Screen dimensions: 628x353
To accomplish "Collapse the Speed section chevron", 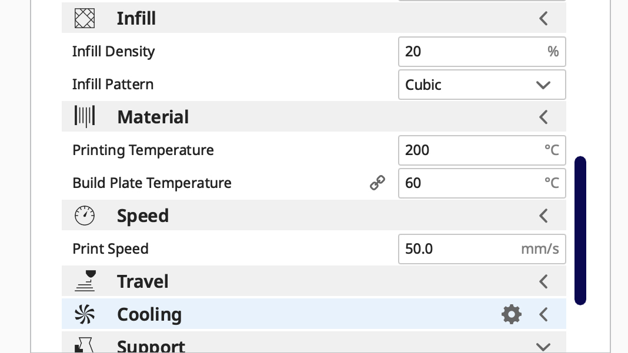I will click(543, 216).
